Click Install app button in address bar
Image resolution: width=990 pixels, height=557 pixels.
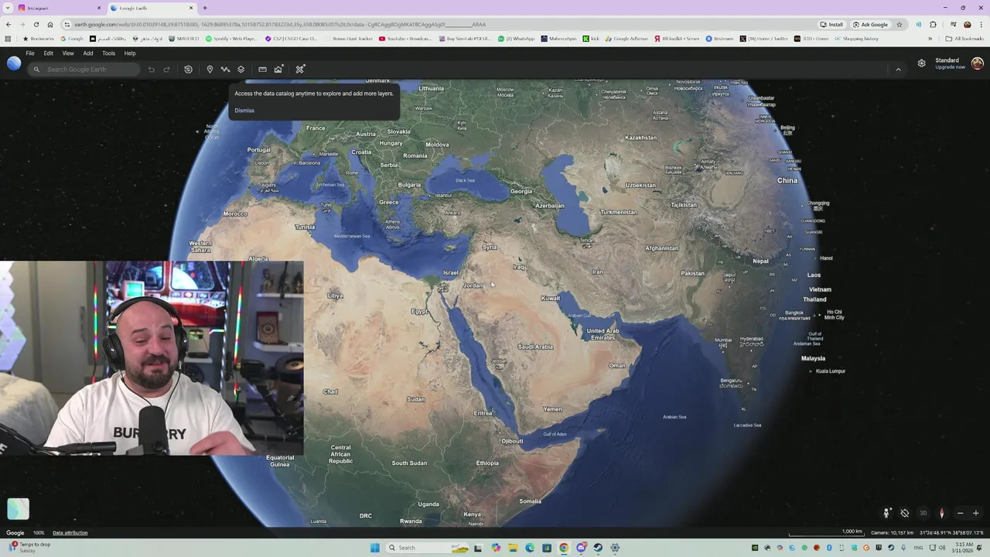coord(831,25)
